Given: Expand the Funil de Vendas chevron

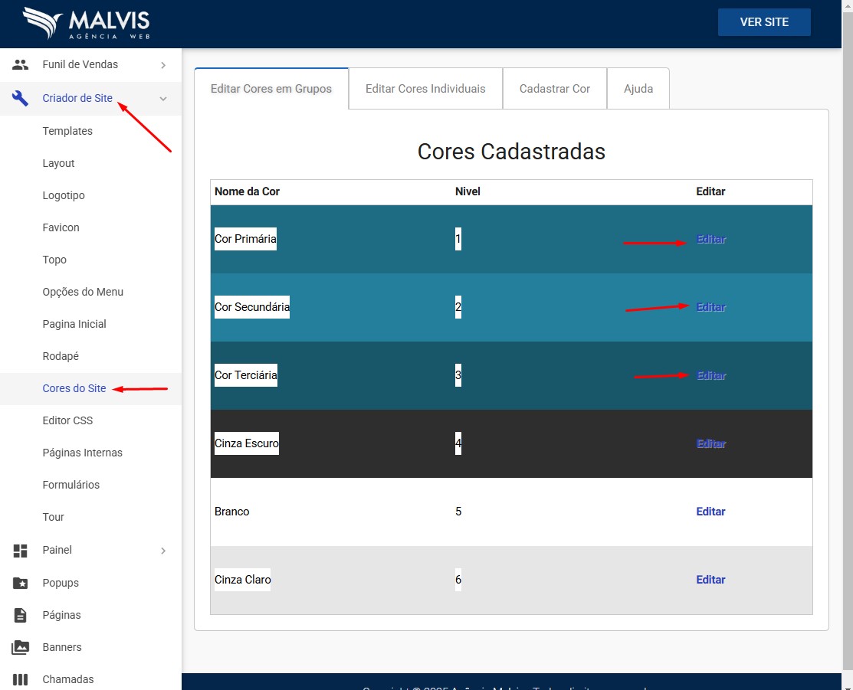Looking at the screenshot, I should [x=163, y=66].
